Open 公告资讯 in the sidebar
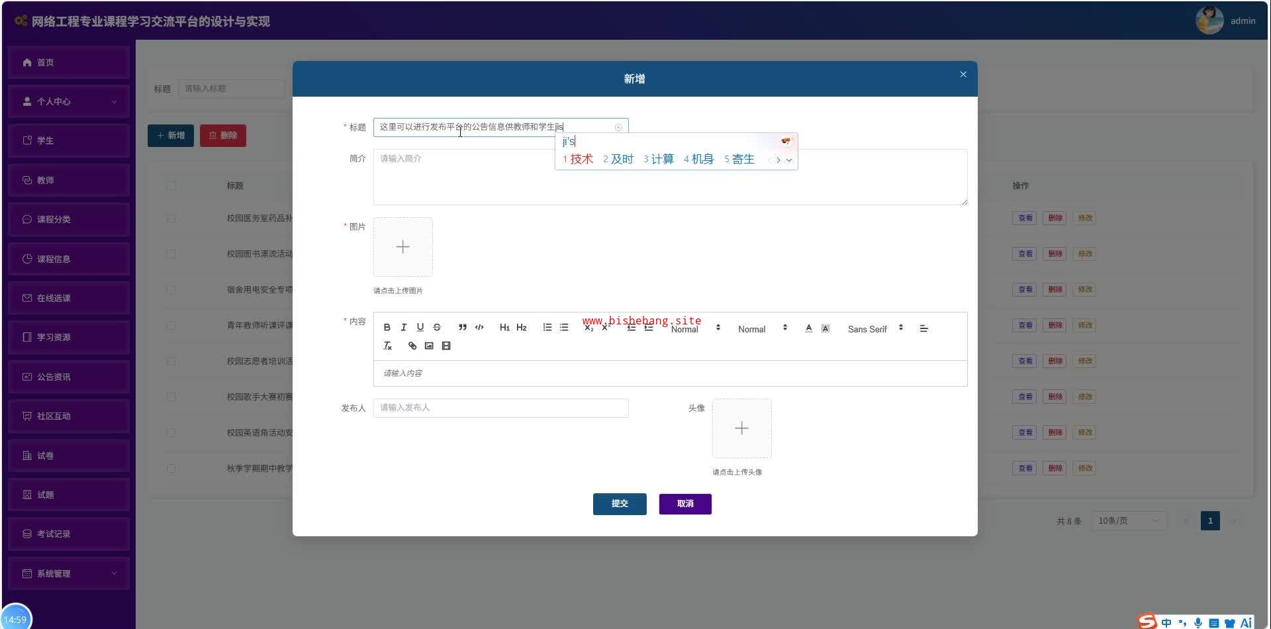This screenshot has width=1271, height=629. (69, 377)
